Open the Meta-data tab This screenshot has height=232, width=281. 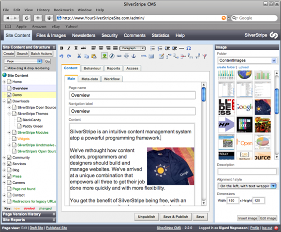point(89,79)
